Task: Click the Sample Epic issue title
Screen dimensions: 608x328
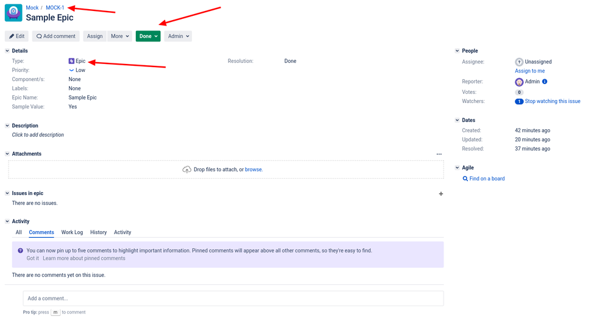Action: click(49, 18)
